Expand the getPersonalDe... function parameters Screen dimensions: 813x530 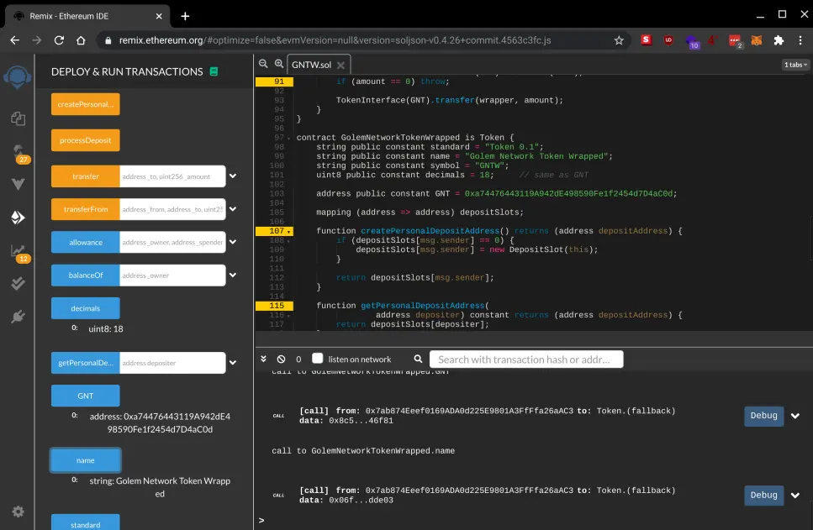233,363
